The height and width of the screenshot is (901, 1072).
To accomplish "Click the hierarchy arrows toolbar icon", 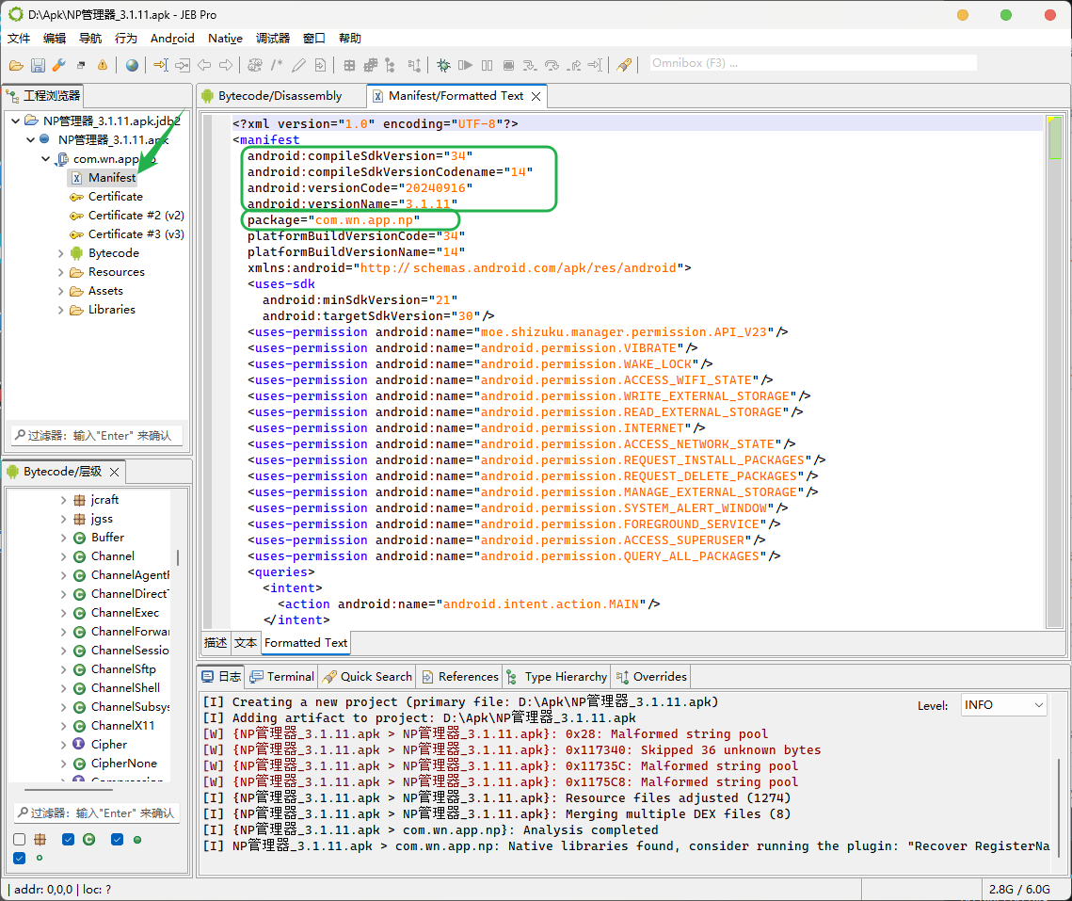I will 414,65.
